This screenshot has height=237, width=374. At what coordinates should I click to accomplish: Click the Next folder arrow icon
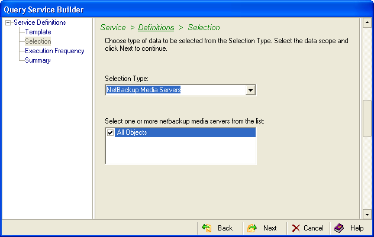(x=252, y=228)
